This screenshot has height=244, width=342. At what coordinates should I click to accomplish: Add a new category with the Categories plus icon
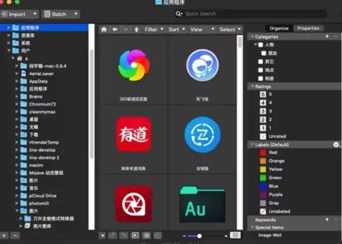coord(327,37)
